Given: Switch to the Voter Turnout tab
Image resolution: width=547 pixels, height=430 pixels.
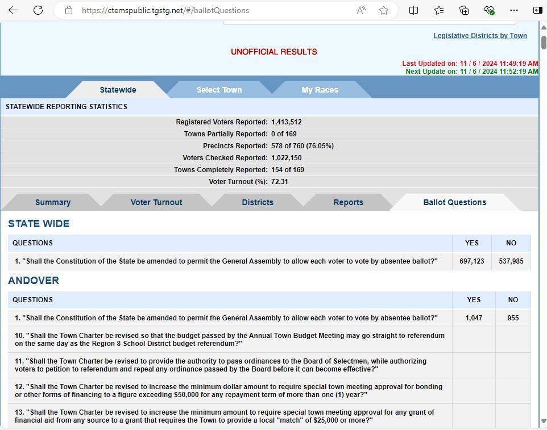Looking at the screenshot, I should click(156, 202).
